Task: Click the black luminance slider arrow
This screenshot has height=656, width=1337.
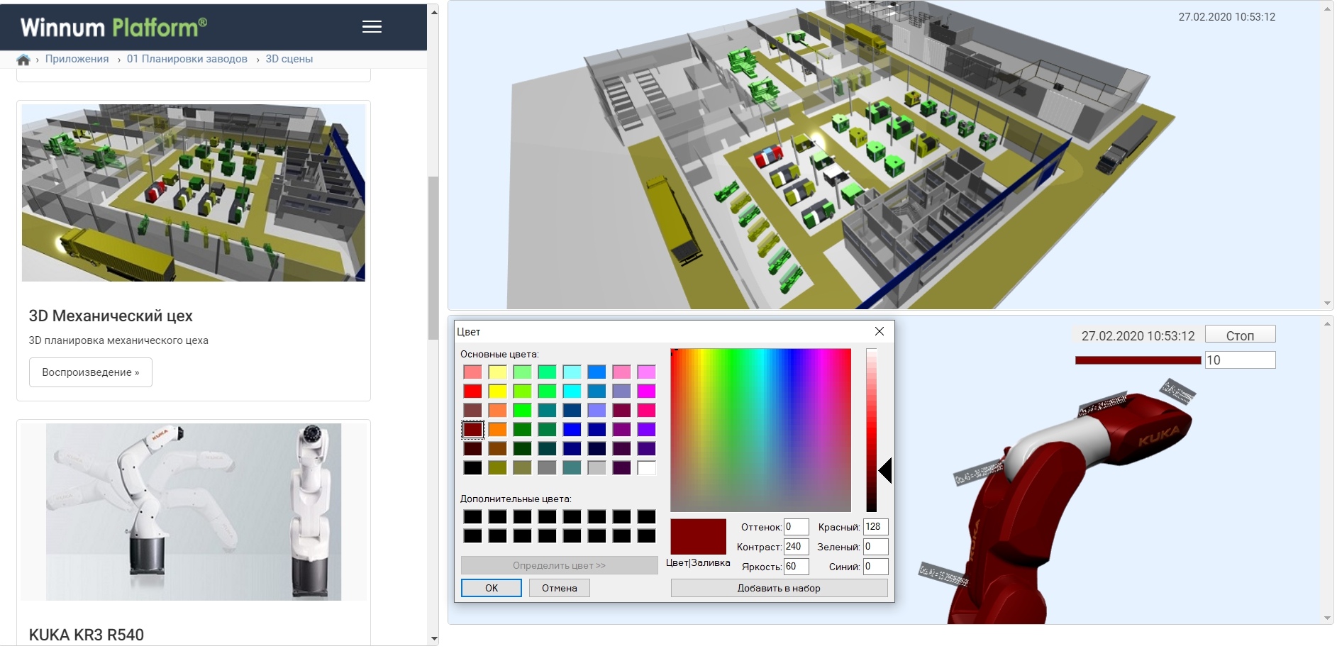Action: click(885, 470)
